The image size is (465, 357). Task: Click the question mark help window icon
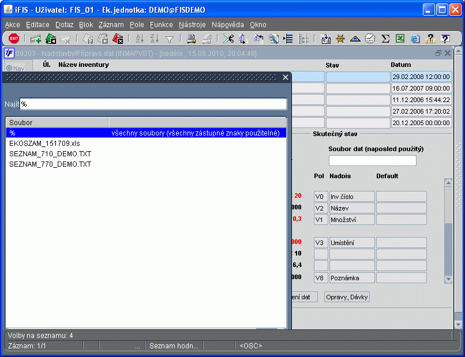pos(445,39)
